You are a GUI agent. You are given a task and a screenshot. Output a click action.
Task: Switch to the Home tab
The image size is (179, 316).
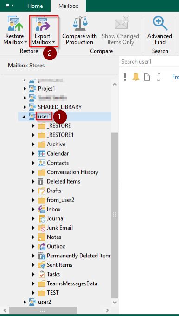click(x=35, y=6)
